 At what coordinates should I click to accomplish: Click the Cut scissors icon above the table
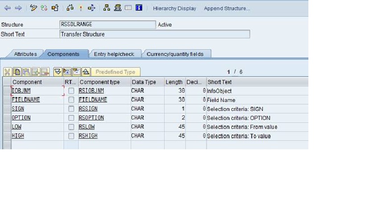(x=8, y=72)
